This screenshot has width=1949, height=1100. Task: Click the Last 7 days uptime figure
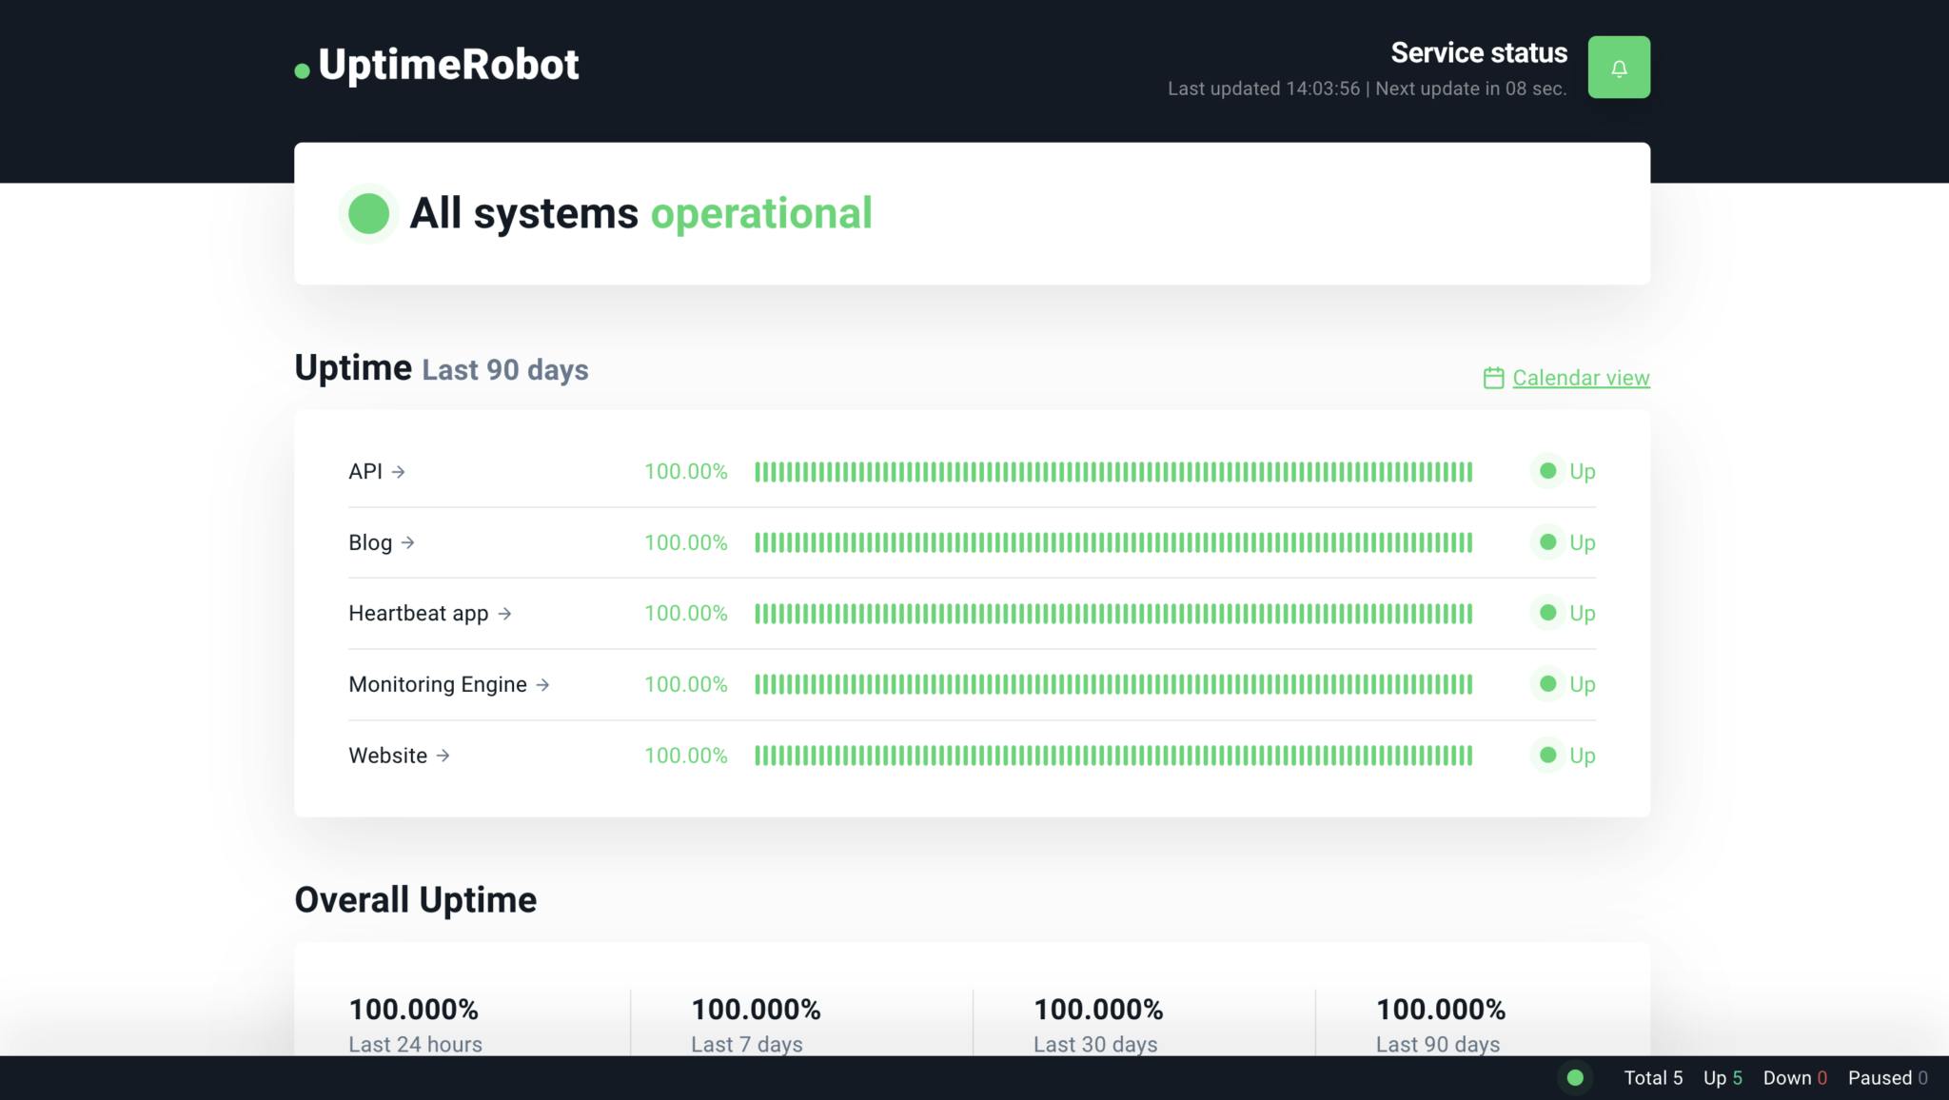point(756,1009)
